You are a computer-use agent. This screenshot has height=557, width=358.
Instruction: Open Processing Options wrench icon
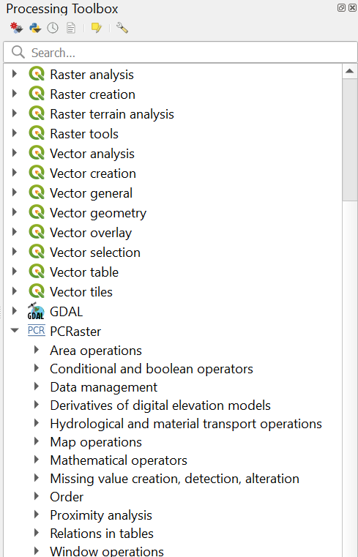pyautogui.click(x=122, y=28)
